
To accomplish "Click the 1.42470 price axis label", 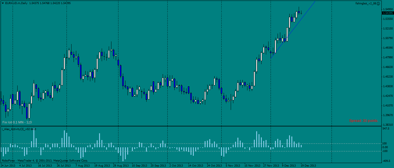I will 388,96.
